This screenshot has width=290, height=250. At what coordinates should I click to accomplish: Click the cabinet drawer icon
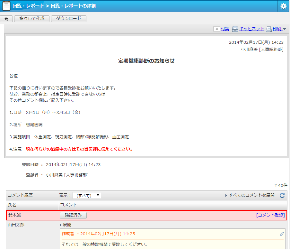235,29
